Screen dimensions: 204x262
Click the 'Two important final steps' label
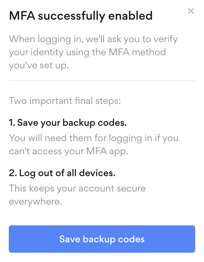[x=64, y=101]
